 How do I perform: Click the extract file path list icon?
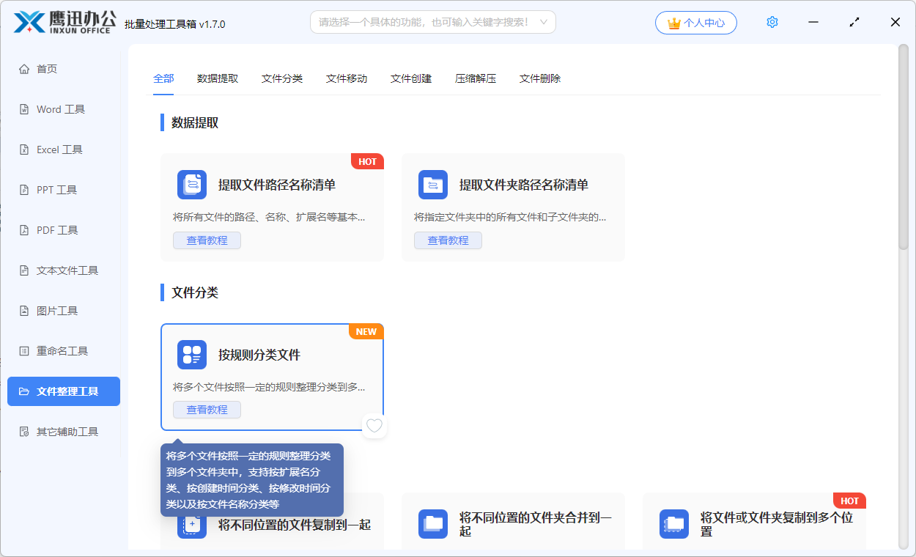pyautogui.click(x=192, y=185)
